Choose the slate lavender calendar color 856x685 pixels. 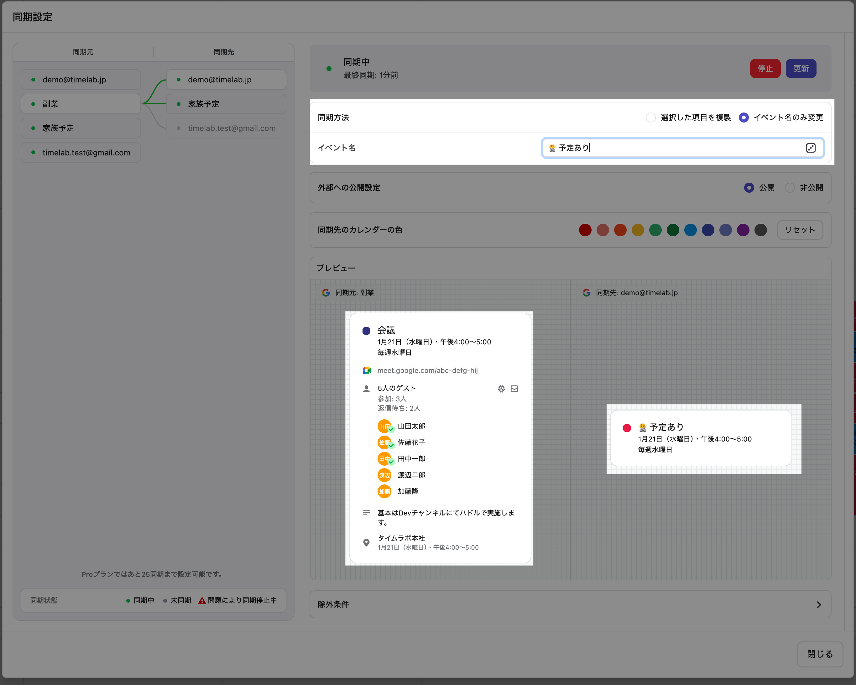[725, 230]
